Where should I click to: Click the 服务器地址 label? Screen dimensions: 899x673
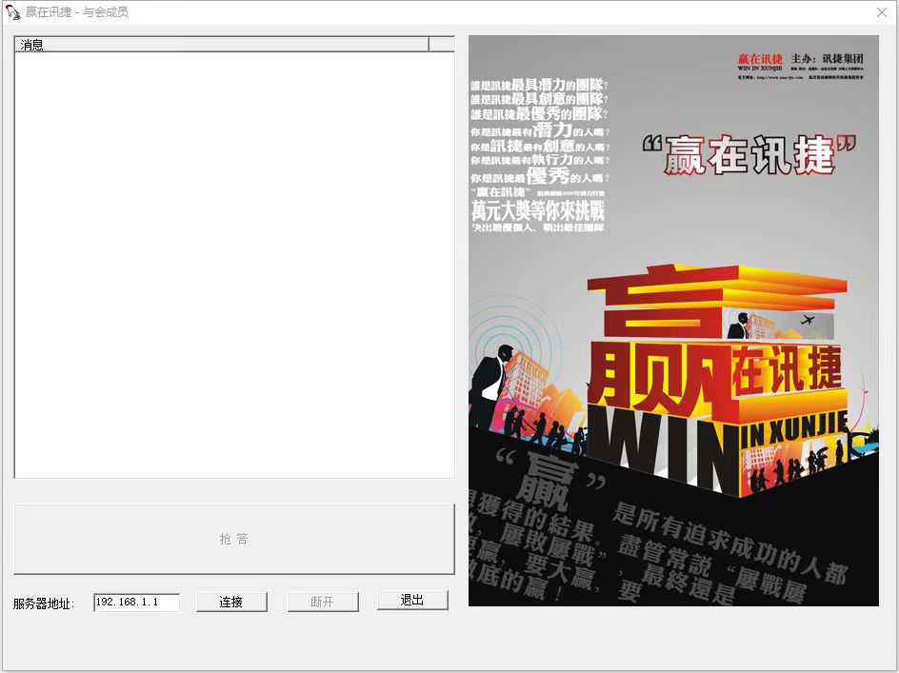(44, 604)
